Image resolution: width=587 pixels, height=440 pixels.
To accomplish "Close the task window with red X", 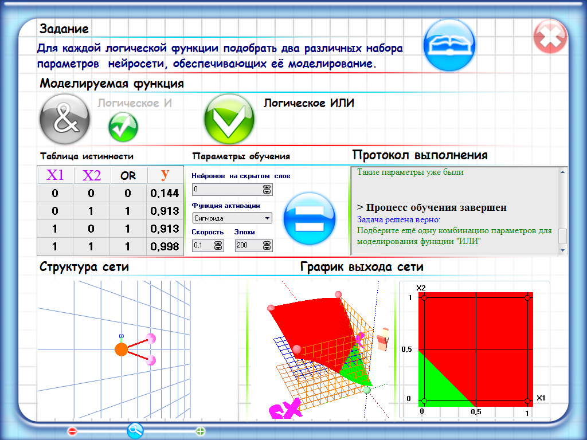I will coord(550,37).
